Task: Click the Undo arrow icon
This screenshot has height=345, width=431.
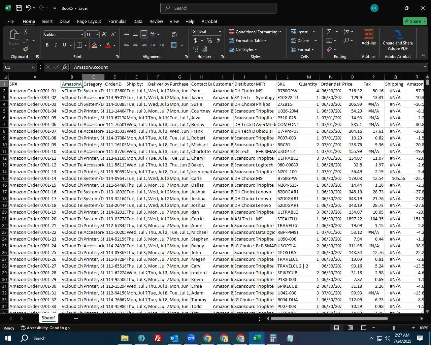Action: point(29,8)
